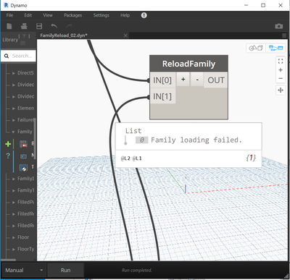Image resolution: width=290 pixels, height=280 pixels.
Task: Open the File menu
Action: 9,15
